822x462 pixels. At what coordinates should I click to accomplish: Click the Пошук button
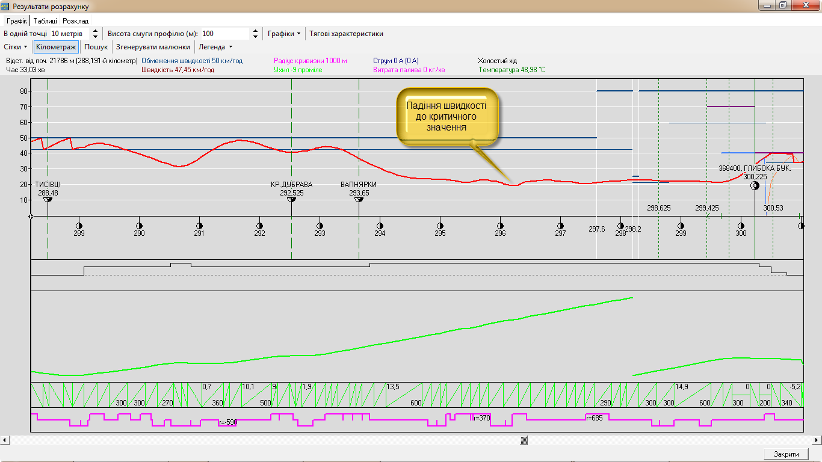96,47
